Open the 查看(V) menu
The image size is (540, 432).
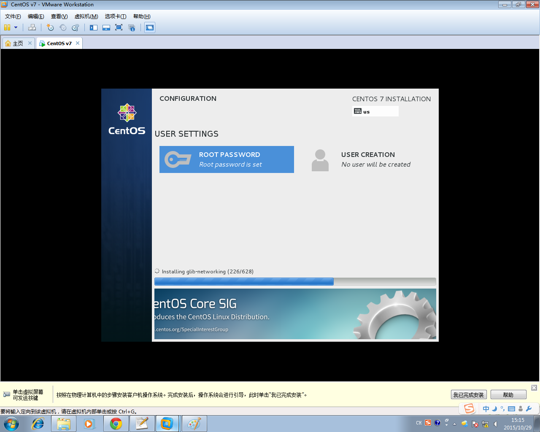(x=59, y=16)
